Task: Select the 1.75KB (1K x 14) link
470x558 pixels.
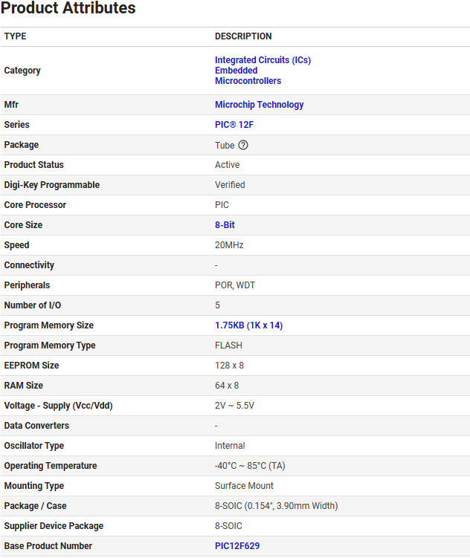Action: coord(248,325)
